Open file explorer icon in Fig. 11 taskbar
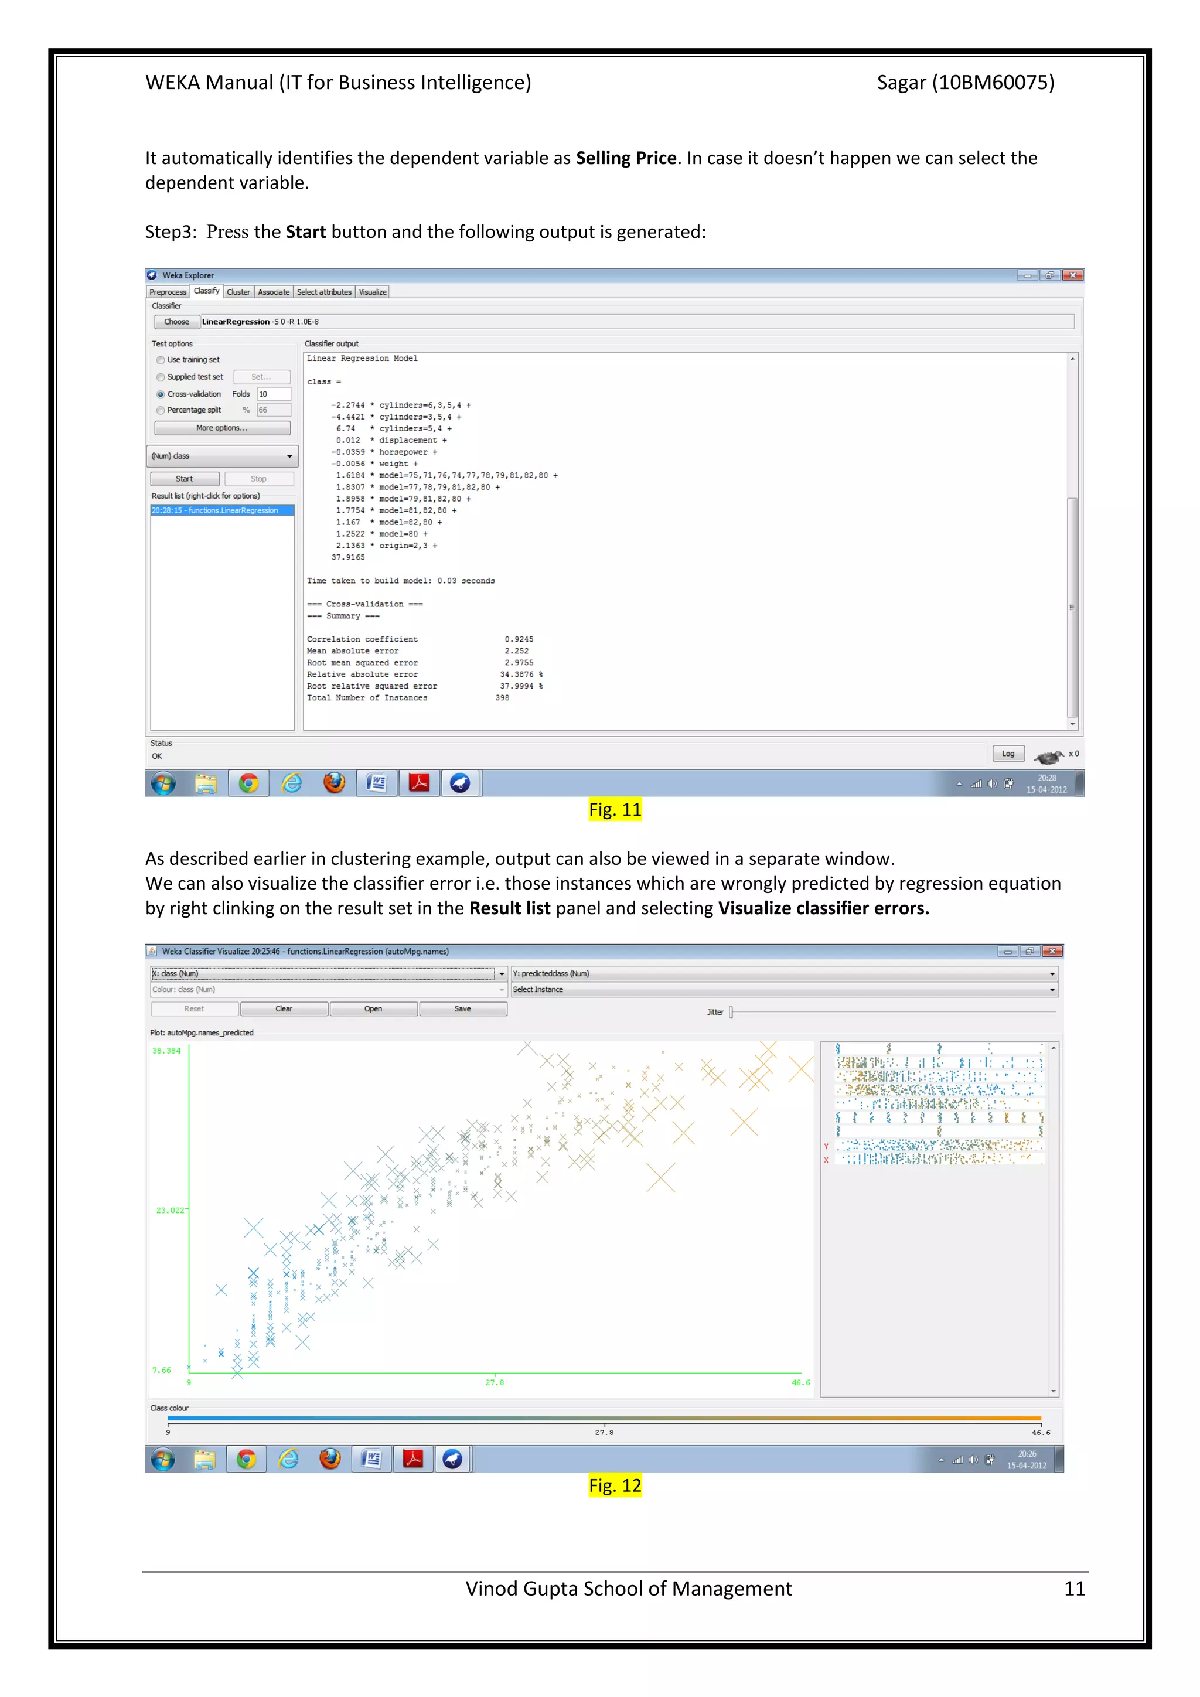This screenshot has height=1697, width=1200. pyautogui.click(x=206, y=783)
